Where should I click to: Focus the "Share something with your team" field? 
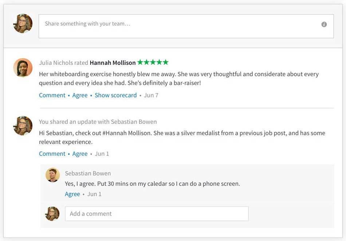click(178, 26)
